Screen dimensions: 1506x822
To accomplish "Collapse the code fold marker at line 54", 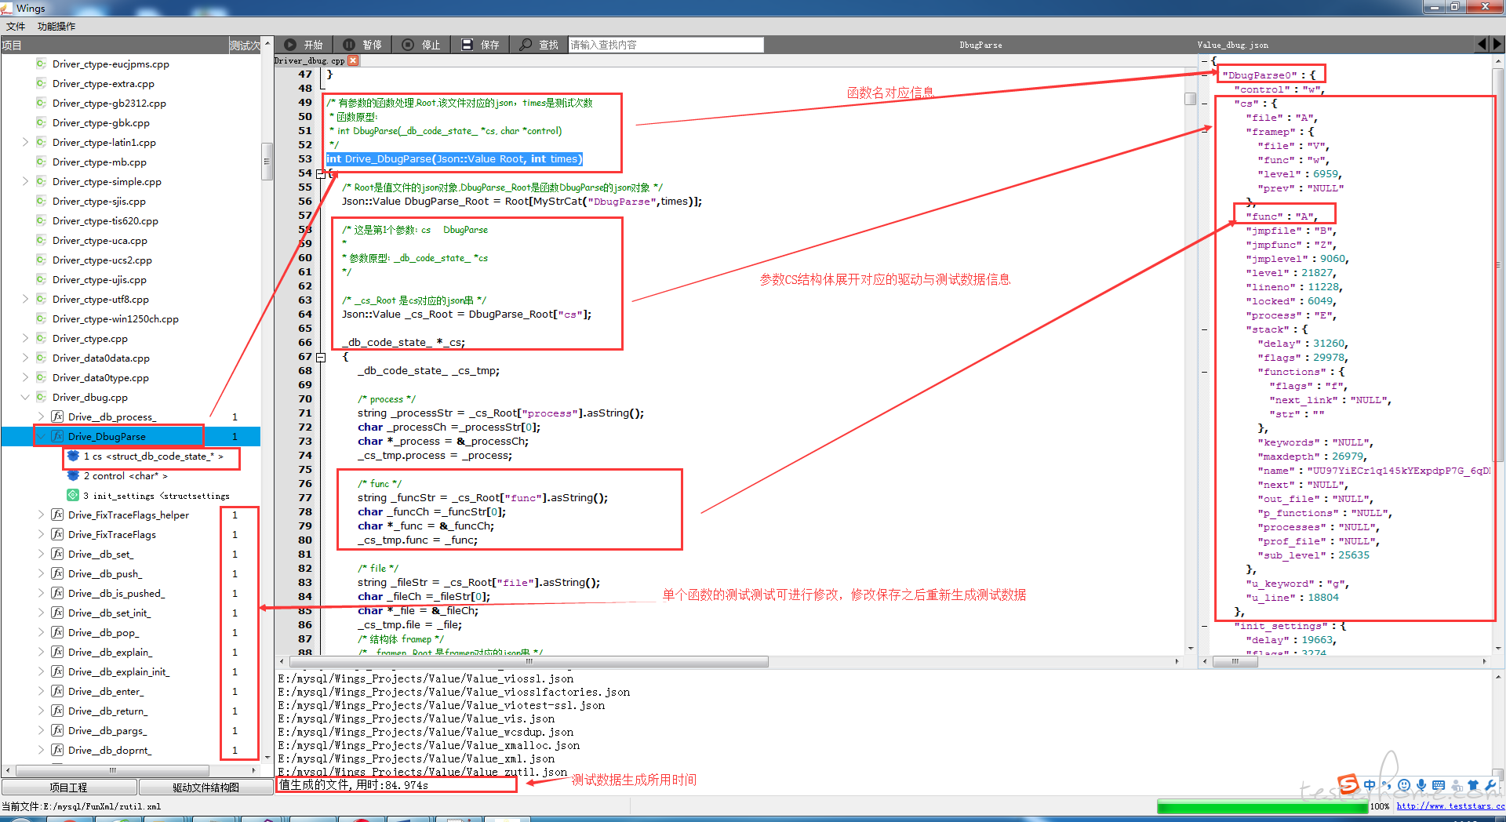I will click(321, 173).
